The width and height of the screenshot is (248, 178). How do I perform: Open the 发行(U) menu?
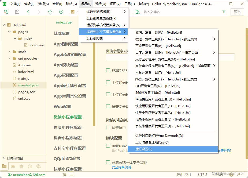101,4
